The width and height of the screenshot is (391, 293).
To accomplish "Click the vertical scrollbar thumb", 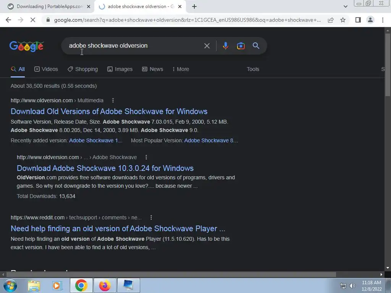I will tap(388, 64).
